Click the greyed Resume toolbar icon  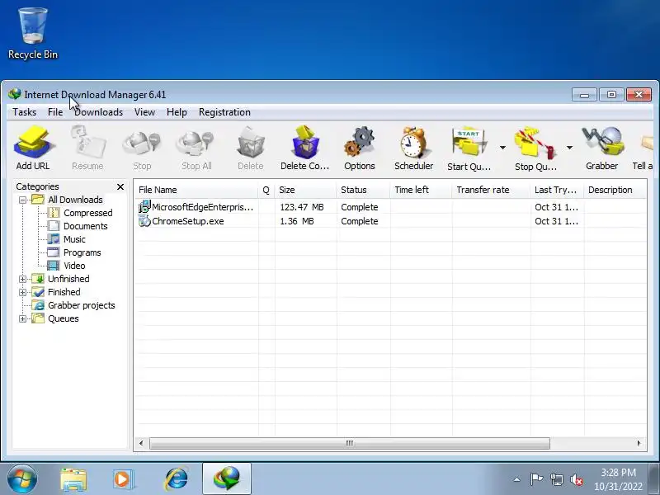(87, 143)
